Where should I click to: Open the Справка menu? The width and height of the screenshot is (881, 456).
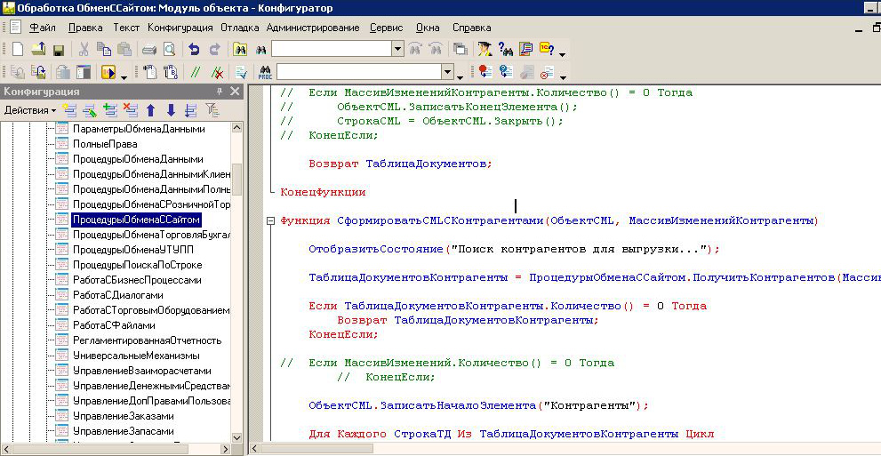point(472,28)
